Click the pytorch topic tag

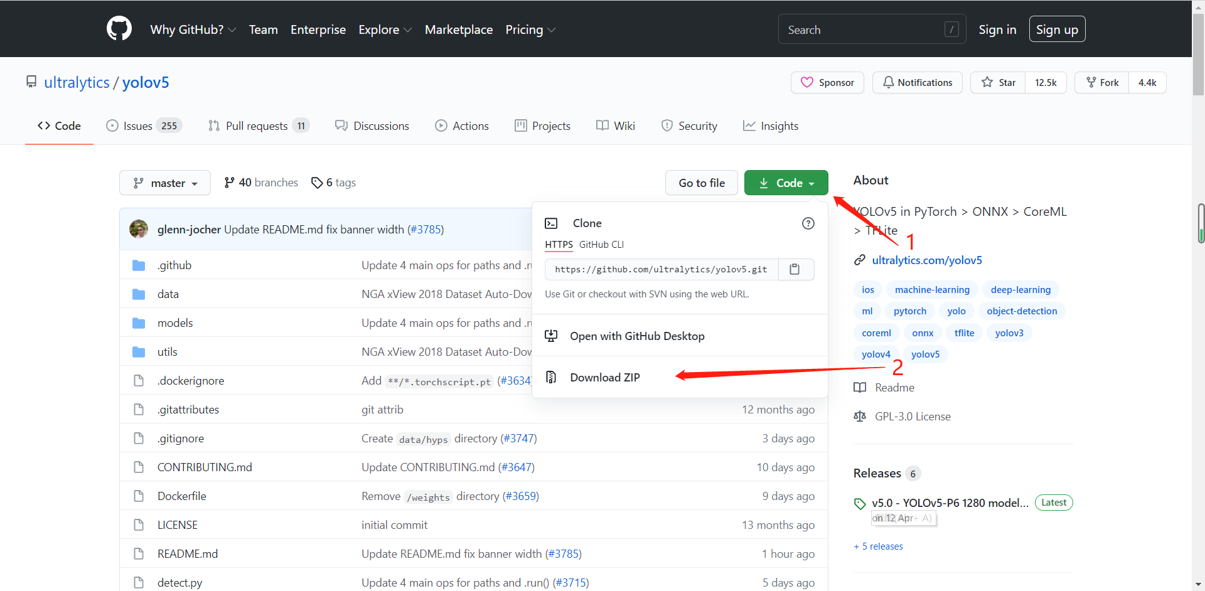(910, 311)
